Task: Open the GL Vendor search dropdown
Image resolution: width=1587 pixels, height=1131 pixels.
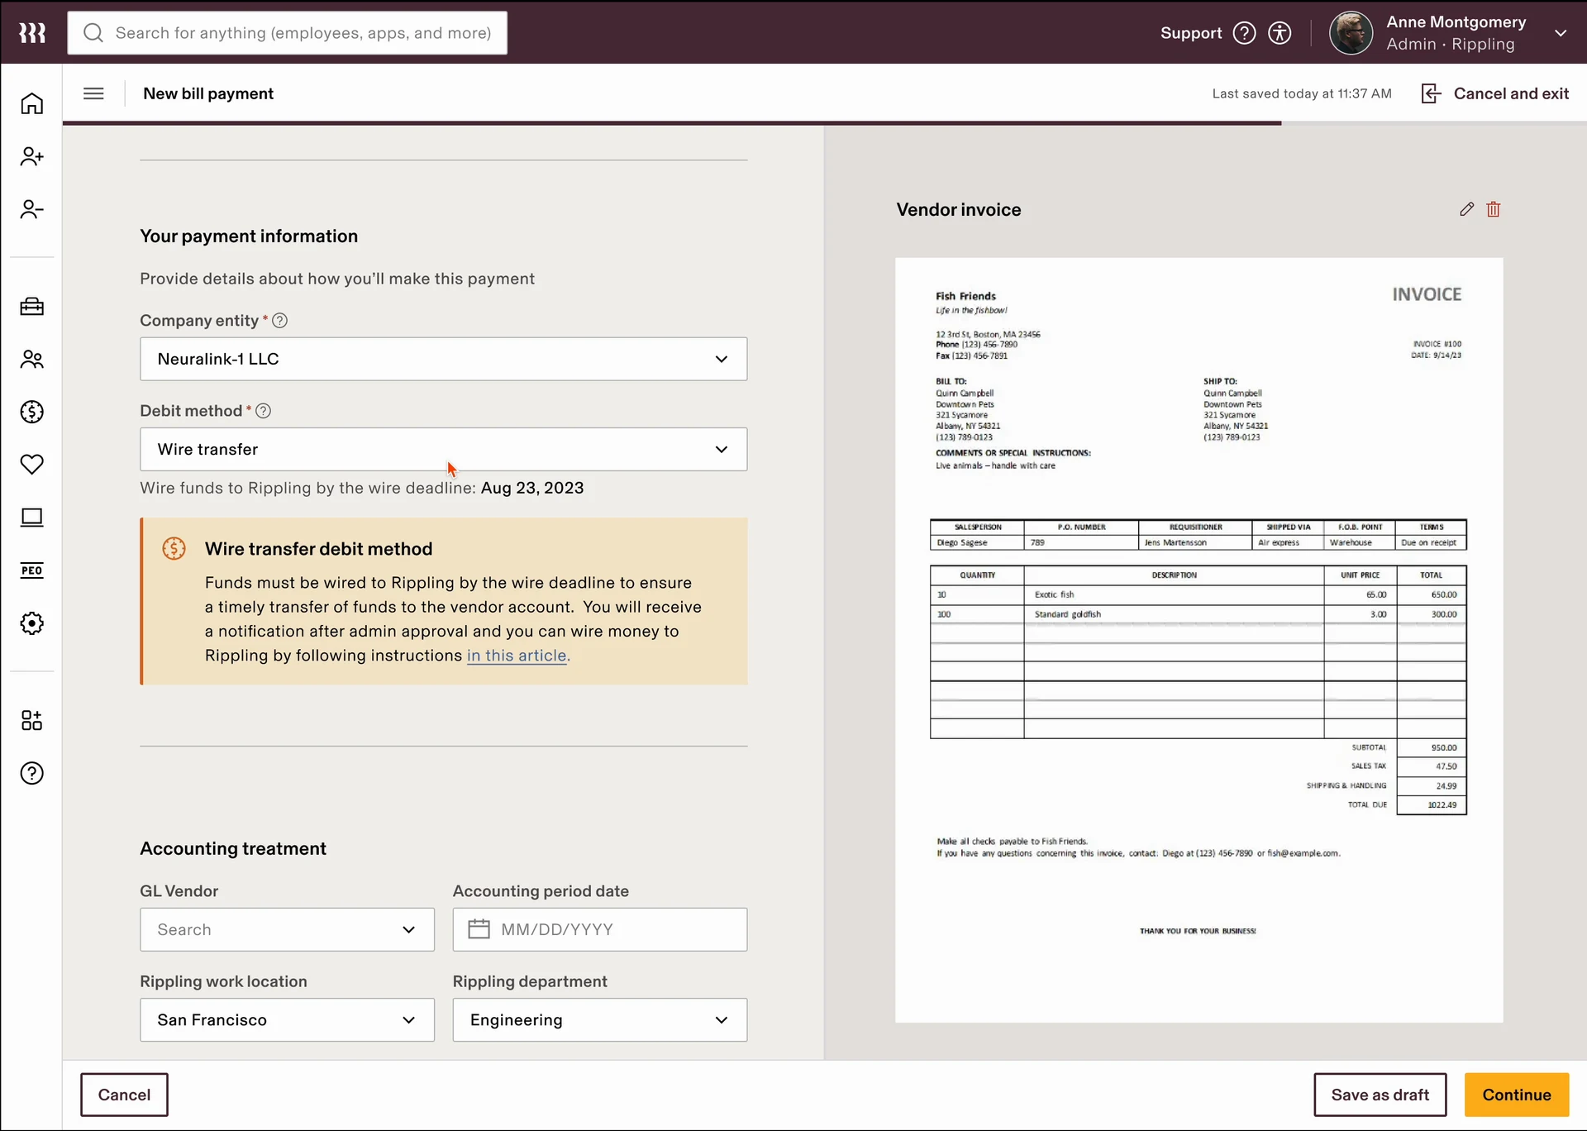Action: pyautogui.click(x=287, y=929)
